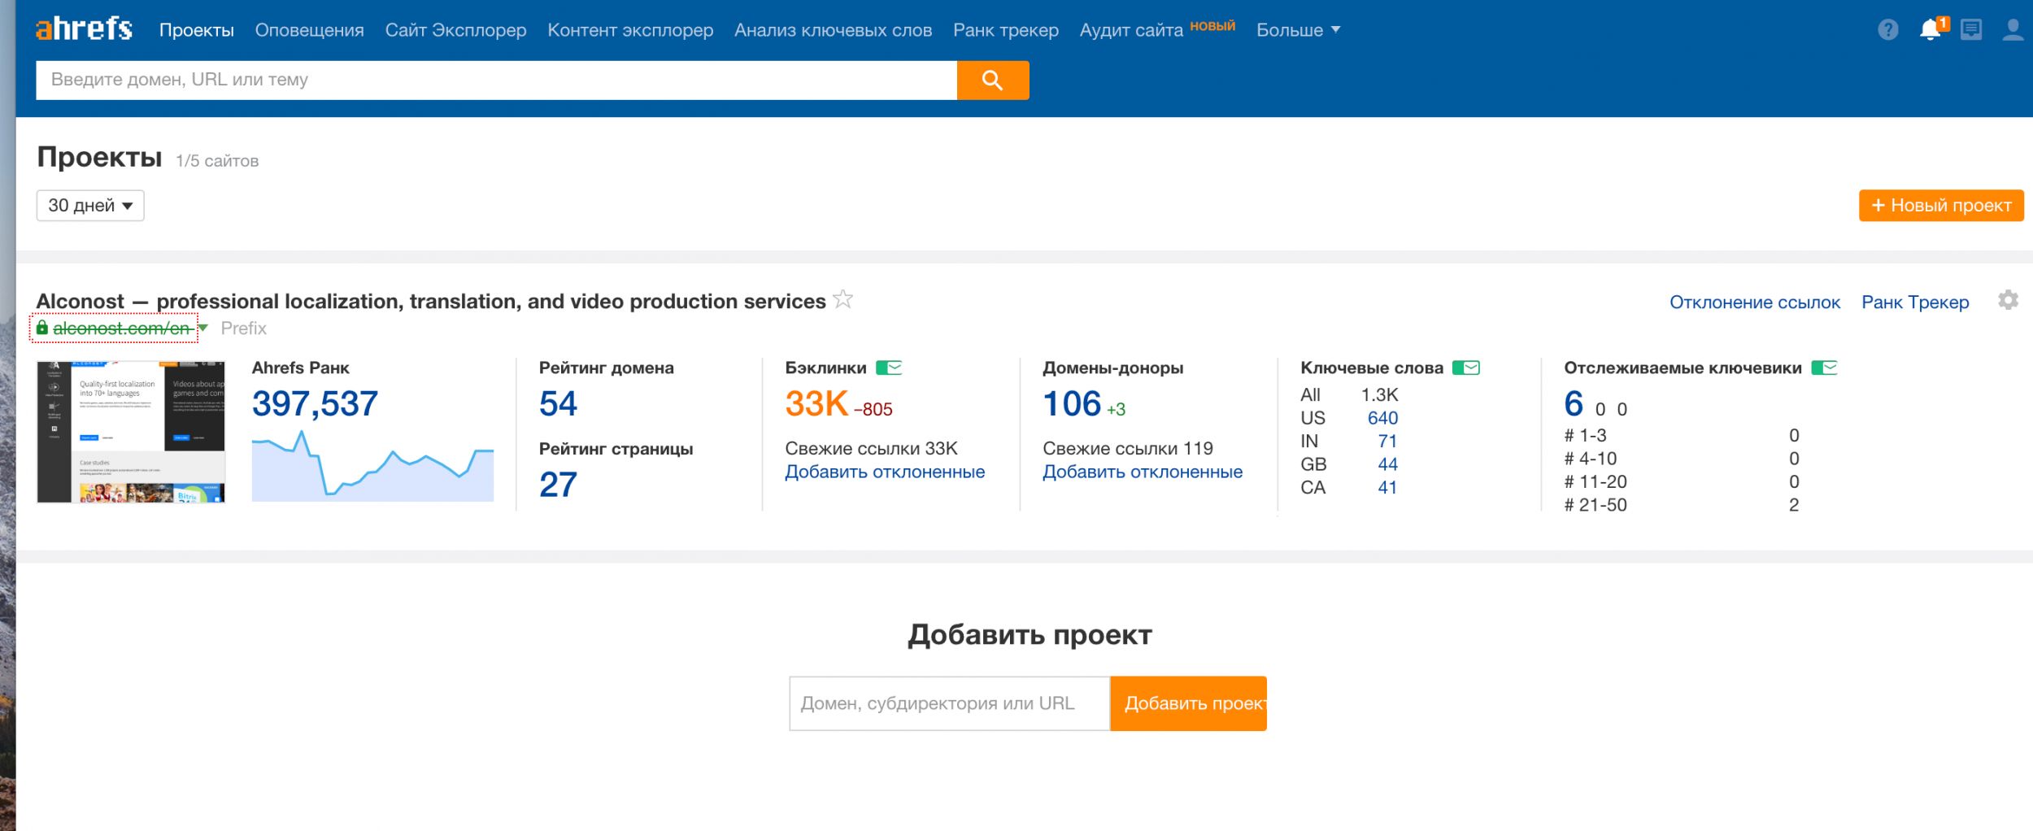2033x831 pixels.
Task: Click the # 1-3 position row
Action: pyautogui.click(x=1681, y=435)
